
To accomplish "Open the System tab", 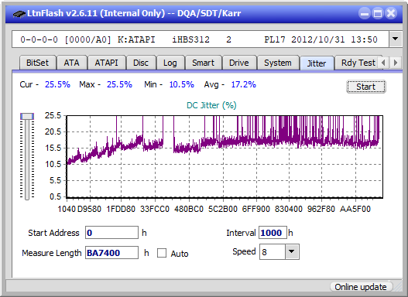I will click(278, 63).
